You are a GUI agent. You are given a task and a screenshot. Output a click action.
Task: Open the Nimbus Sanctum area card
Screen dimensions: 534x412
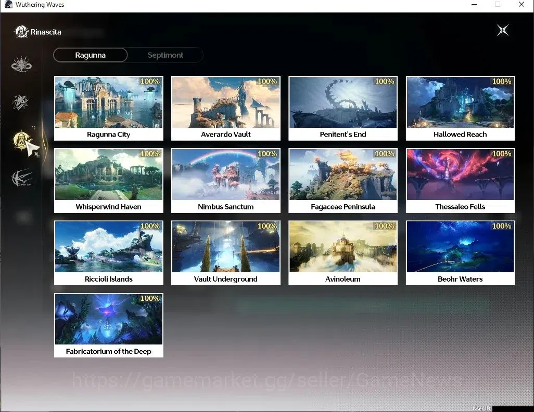coord(226,180)
